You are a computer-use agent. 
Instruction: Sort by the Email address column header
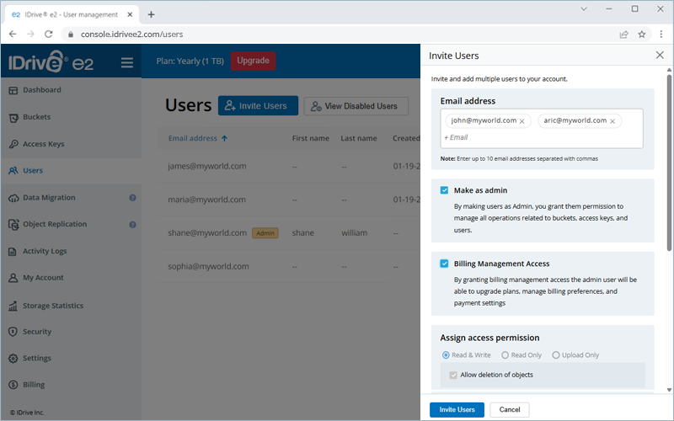click(x=198, y=138)
